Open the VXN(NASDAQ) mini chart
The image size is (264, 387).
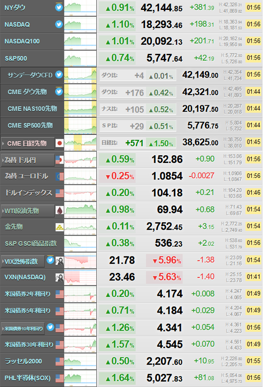click(x=80, y=277)
